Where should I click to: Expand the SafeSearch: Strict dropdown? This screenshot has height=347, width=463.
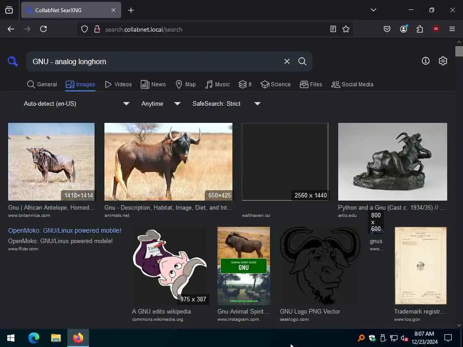coord(226,103)
